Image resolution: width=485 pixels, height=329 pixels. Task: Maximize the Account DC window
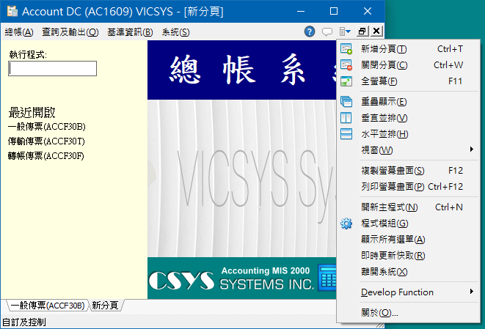334,11
